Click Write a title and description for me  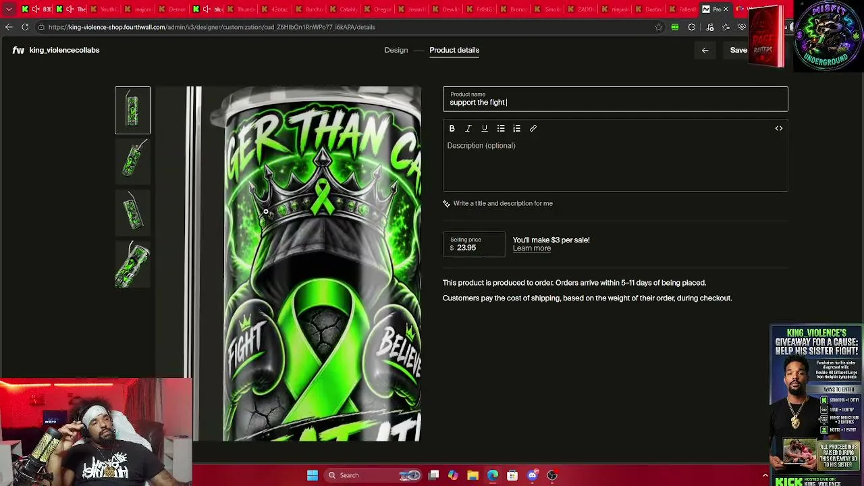(498, 203)
